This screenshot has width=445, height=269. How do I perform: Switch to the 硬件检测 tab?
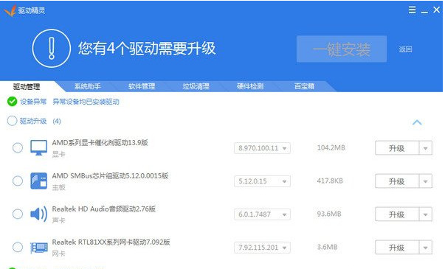250,86
